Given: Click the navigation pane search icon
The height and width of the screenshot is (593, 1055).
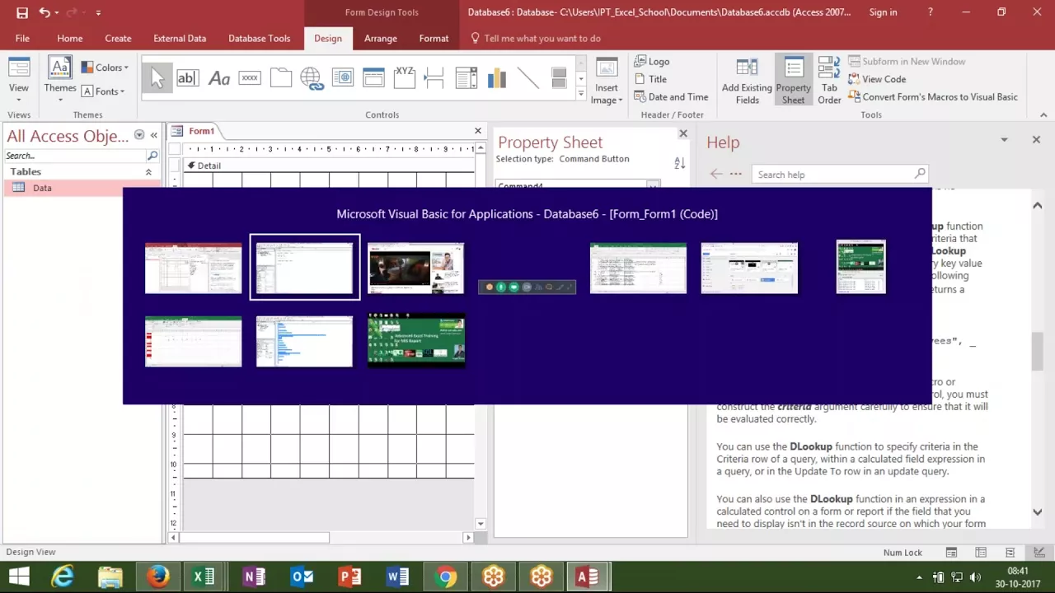Looking at the screenshot, I should (152, 156).
